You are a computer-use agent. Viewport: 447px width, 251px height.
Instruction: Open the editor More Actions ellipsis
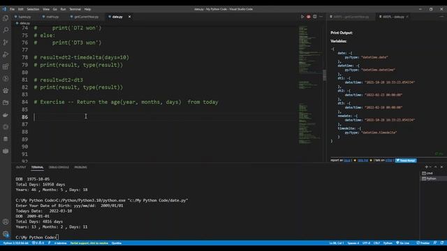pos(321,17)
